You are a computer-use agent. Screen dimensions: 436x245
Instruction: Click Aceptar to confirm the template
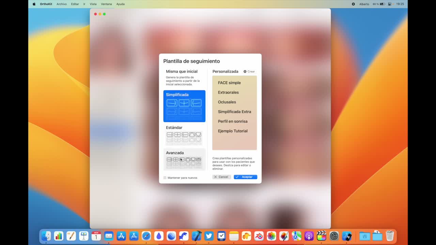(245, 177)
